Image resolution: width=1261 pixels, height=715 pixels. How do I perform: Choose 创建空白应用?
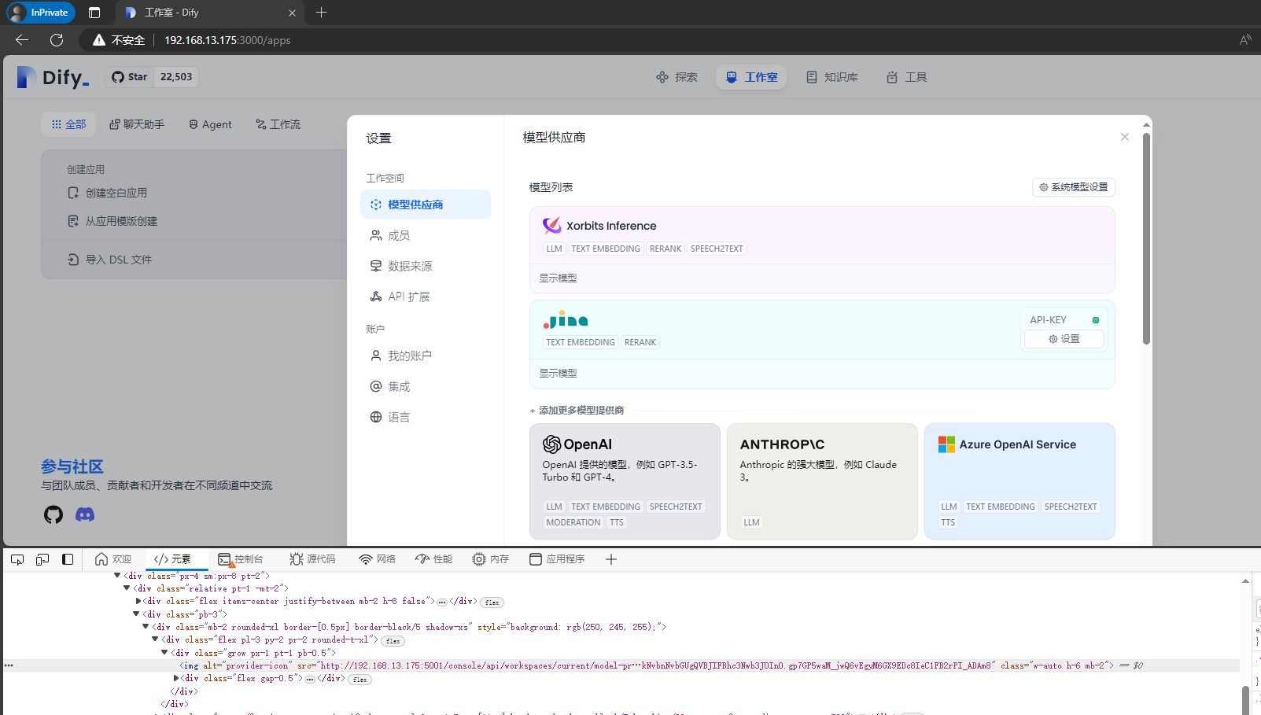click(108, 193)
